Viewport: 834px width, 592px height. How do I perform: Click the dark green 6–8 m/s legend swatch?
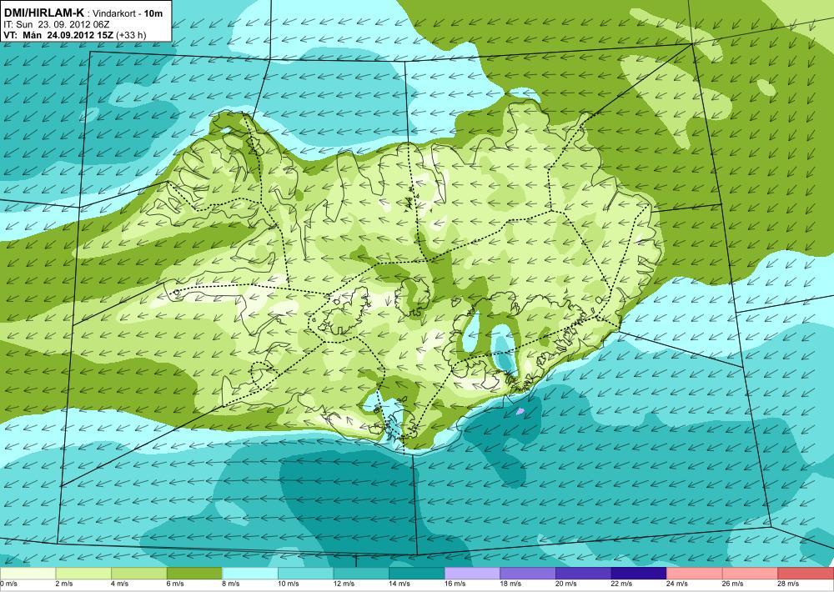(x=194, y=574)
